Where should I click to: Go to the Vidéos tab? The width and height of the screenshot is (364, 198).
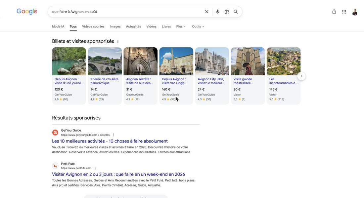coord(151,26)
